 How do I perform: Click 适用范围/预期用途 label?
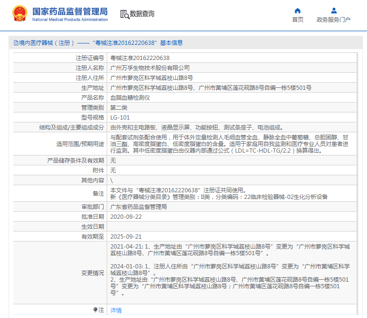coord(80,144)
